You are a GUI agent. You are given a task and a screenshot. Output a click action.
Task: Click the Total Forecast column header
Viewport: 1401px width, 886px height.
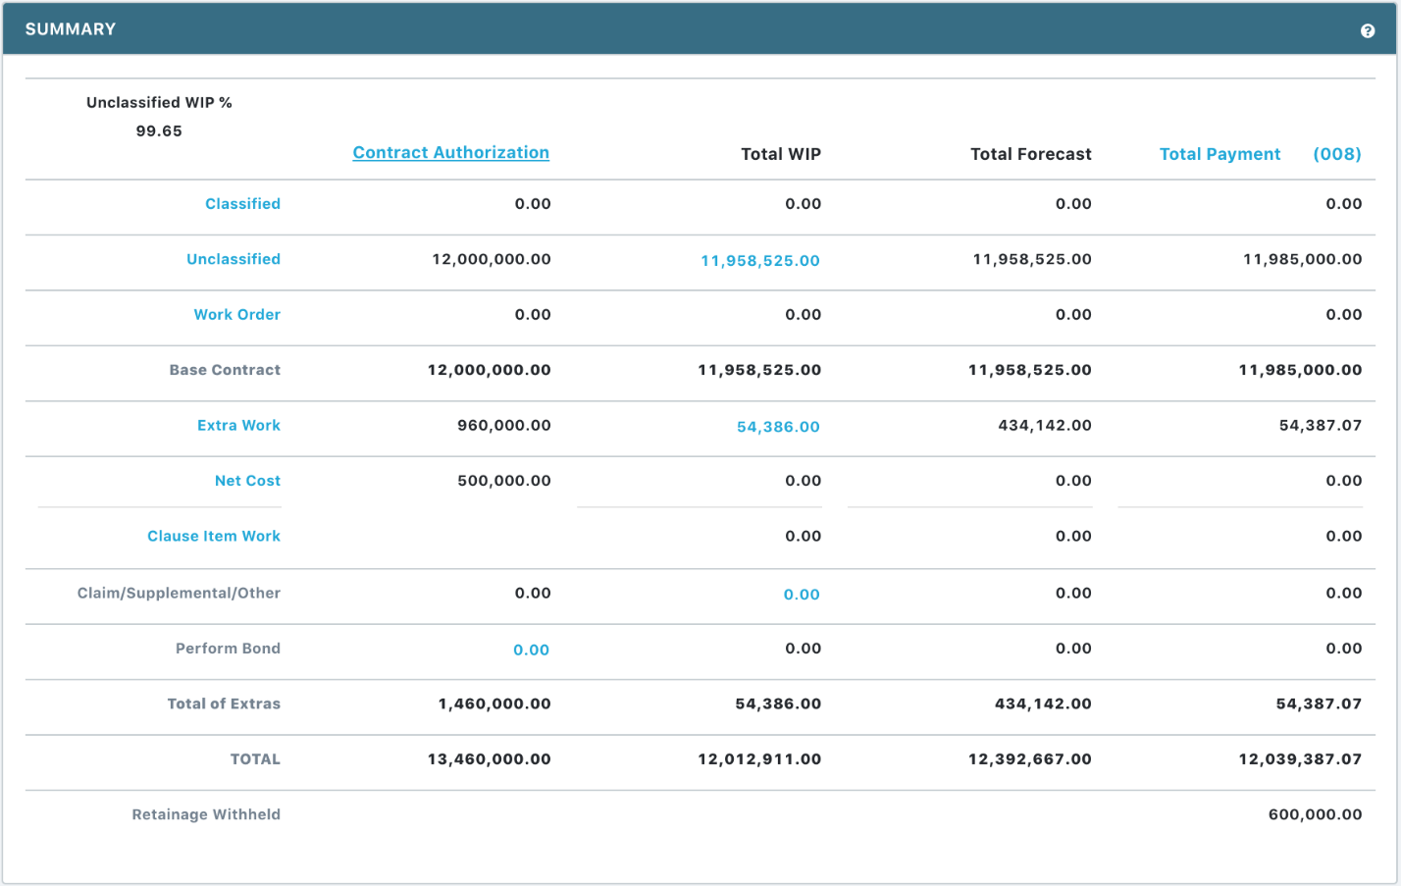[x=1030, y=154]
